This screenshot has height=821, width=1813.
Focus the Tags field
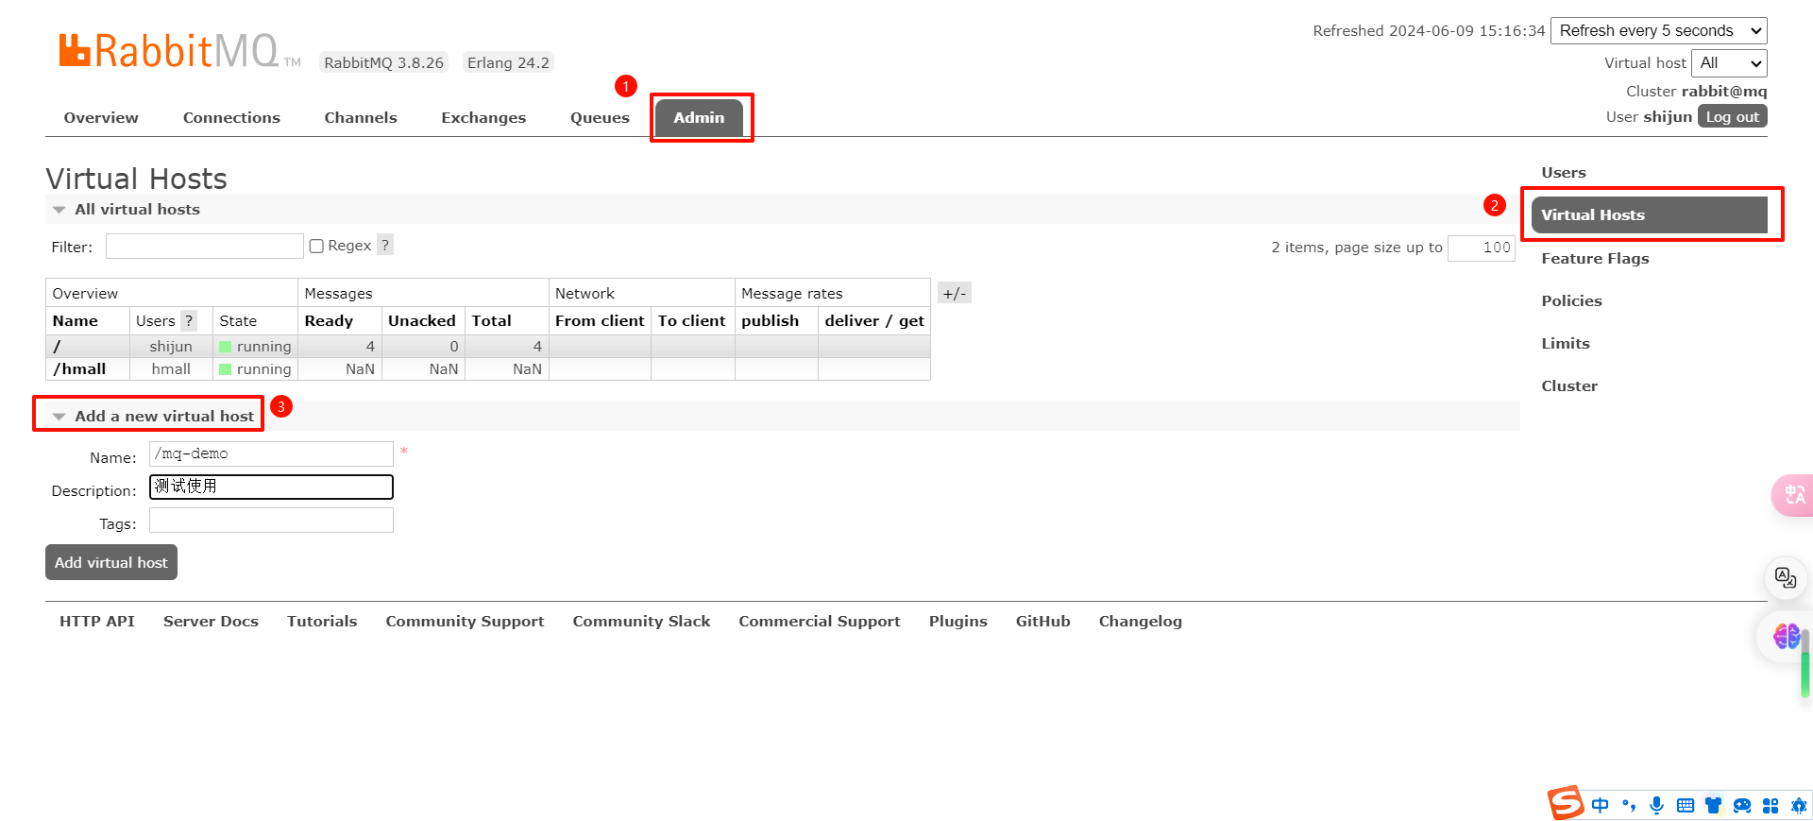(x=271, y=520)
